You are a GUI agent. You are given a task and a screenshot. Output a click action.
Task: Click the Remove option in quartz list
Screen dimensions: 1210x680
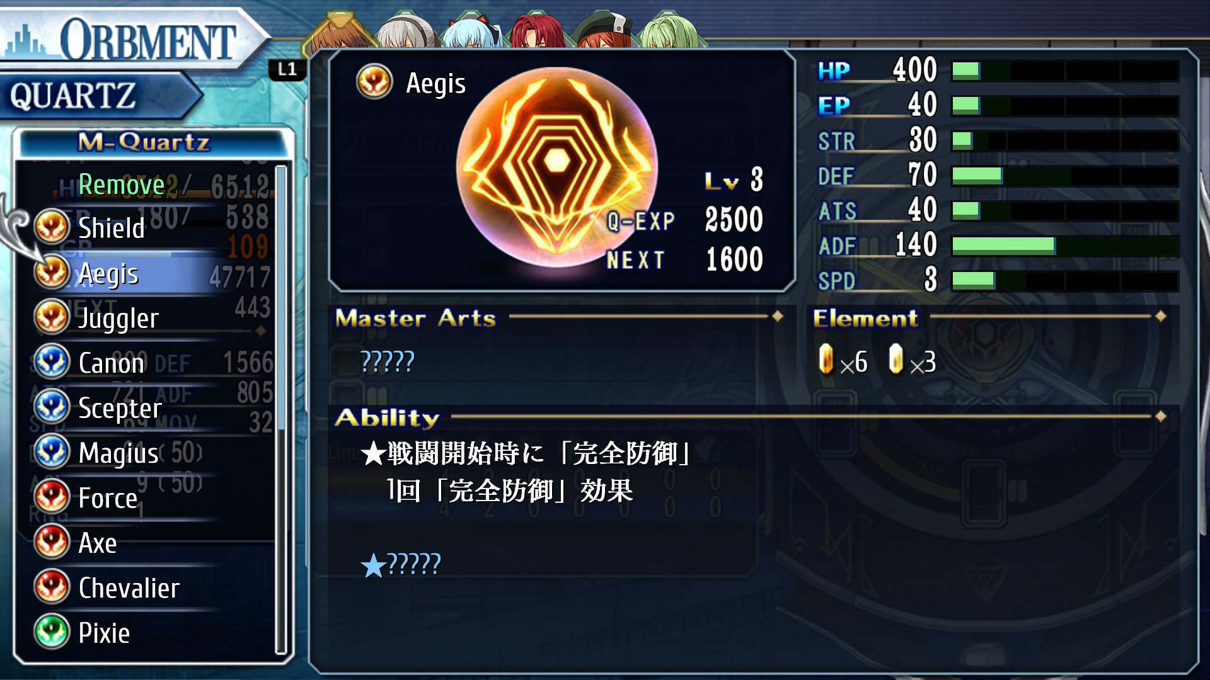pyautogui.click(x=121, y=184)
